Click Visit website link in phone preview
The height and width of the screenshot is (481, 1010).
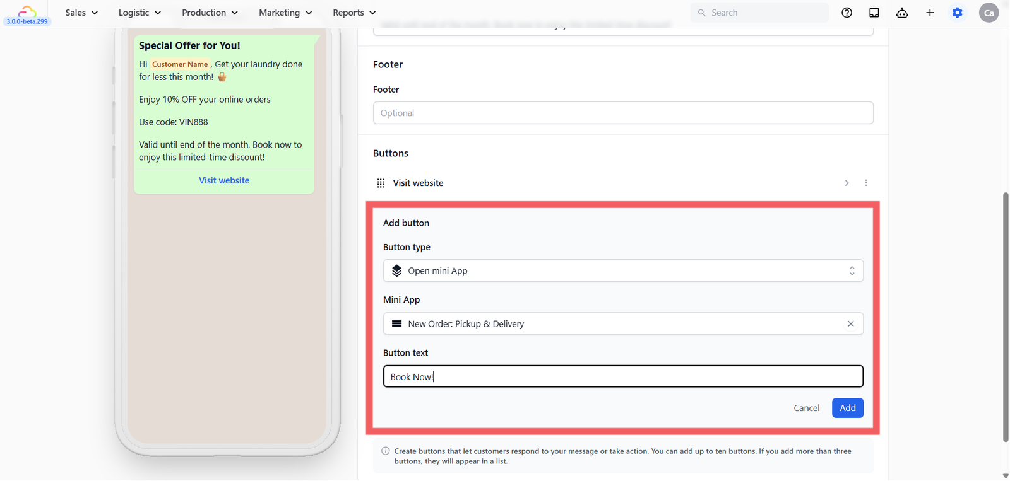224,180
